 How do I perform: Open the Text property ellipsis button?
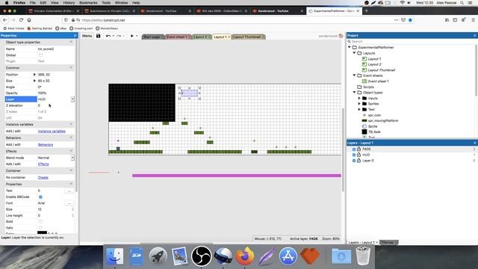point(69,191)
